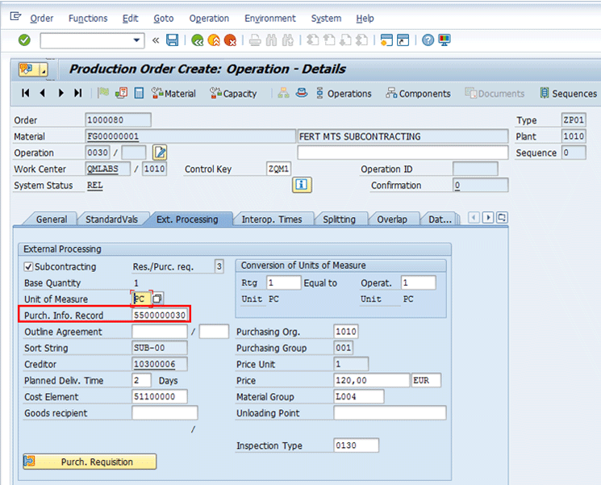Open the Components overview button
This screenshot has height=485, width=601.
click(x=417, y=94)
